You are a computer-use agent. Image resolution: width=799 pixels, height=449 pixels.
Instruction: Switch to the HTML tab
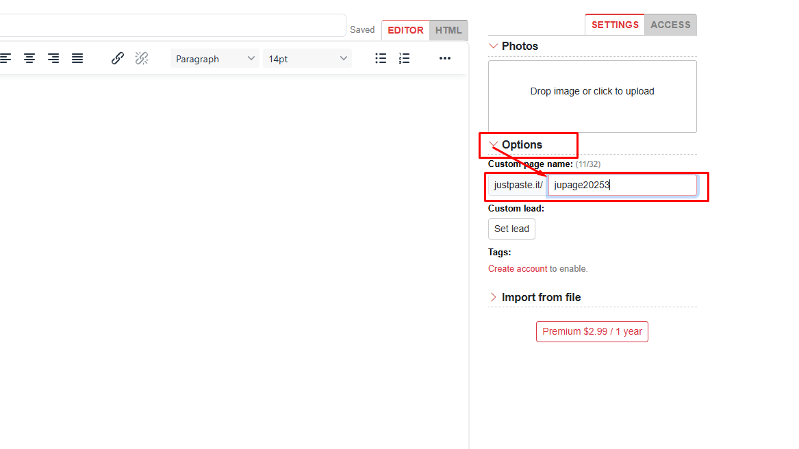pyautogui.click(x=448, y=30)
